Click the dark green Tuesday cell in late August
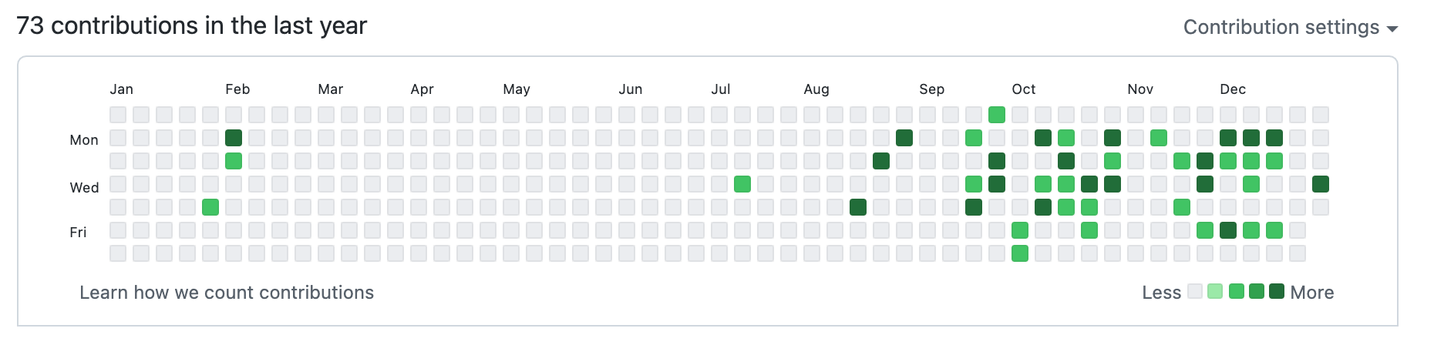The image size is (1434, 345). coord(881,161)
